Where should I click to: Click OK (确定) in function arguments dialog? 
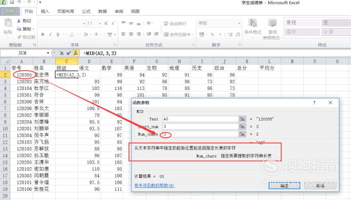tap(284, 185)
